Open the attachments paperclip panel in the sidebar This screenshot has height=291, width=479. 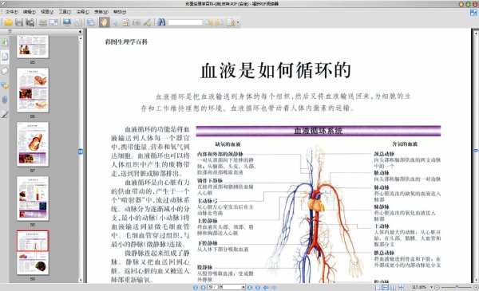point(5,100)
